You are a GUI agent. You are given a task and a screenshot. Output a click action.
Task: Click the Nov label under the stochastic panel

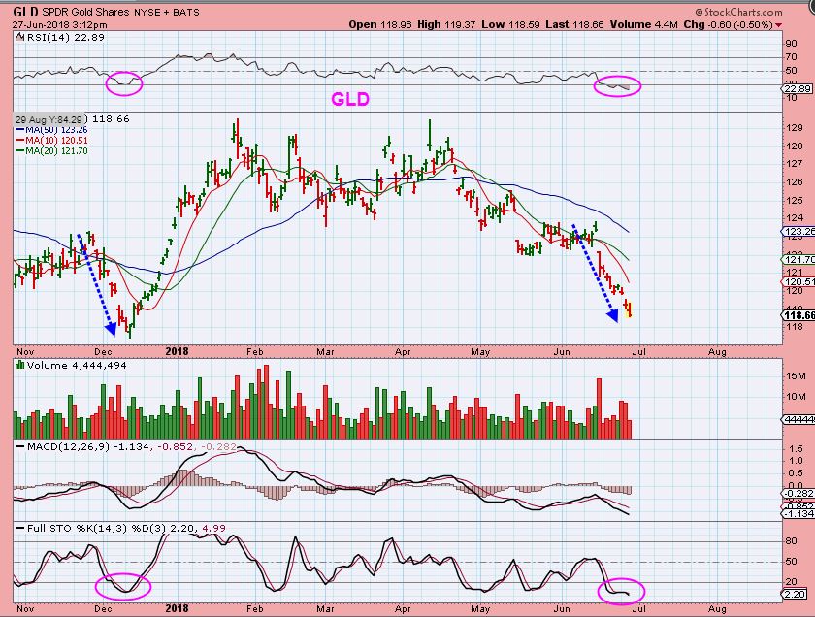25,608
